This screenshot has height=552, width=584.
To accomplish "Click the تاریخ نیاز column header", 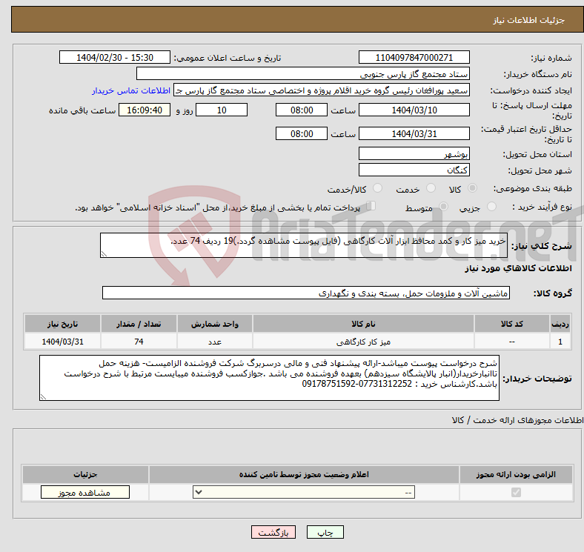I will coord(62,324).
